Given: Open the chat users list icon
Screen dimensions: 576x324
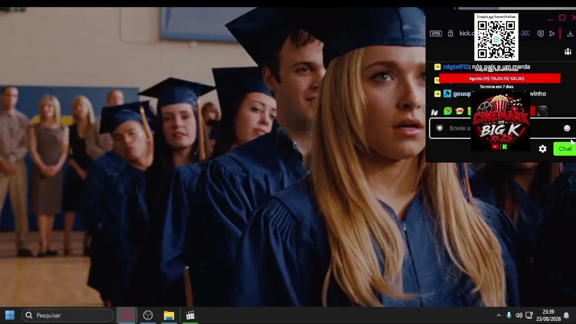Looking at the screenshot, I should tap(568, 52).
